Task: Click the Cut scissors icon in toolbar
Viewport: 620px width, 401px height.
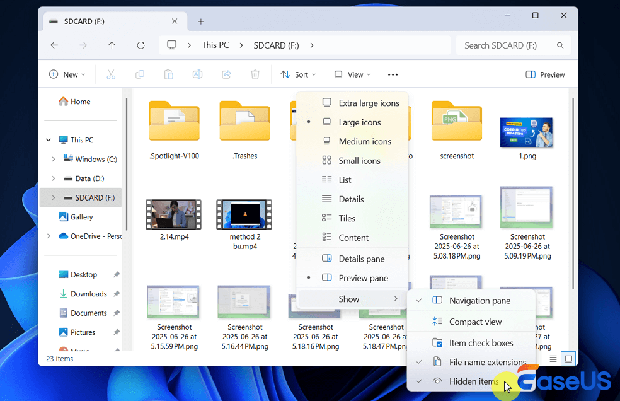Action: (111, 74)
